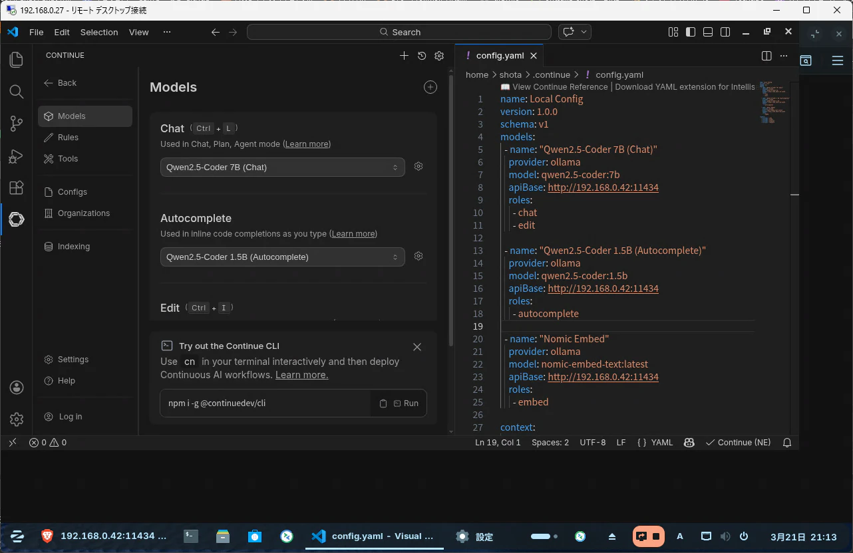Screen dimensions: 853x553
Task: Open the Extensions view
Action: (x=17, y=187)
